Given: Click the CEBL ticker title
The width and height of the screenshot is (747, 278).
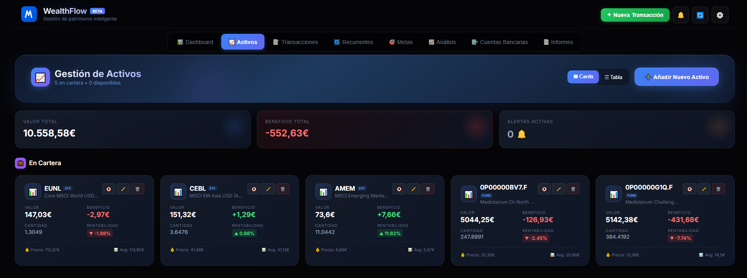Looking at the screenshot, I should (x=198, y=189).
